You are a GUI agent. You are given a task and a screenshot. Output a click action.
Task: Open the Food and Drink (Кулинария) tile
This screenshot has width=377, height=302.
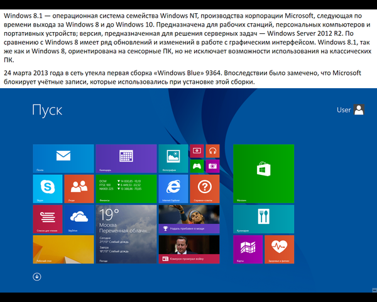[x=263, y=219]
